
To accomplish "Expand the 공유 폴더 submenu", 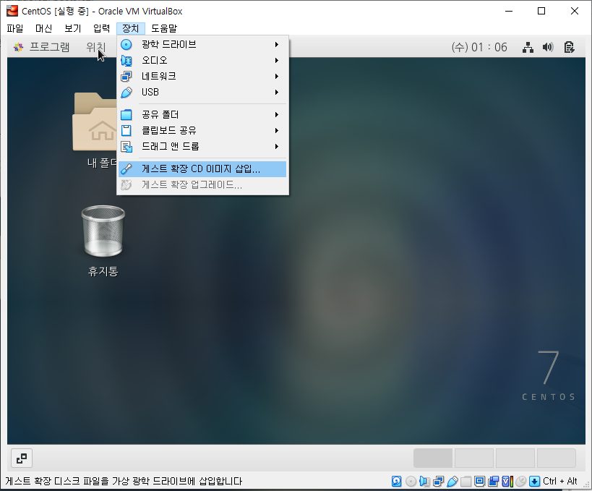I will pos(202,115).
